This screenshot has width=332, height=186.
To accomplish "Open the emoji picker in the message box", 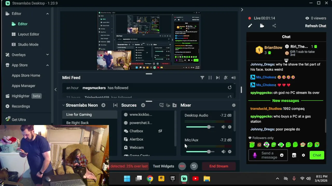I will pos(282,155).
